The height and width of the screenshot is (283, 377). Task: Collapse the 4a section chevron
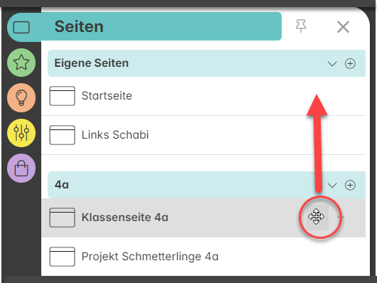click(332, 186)
